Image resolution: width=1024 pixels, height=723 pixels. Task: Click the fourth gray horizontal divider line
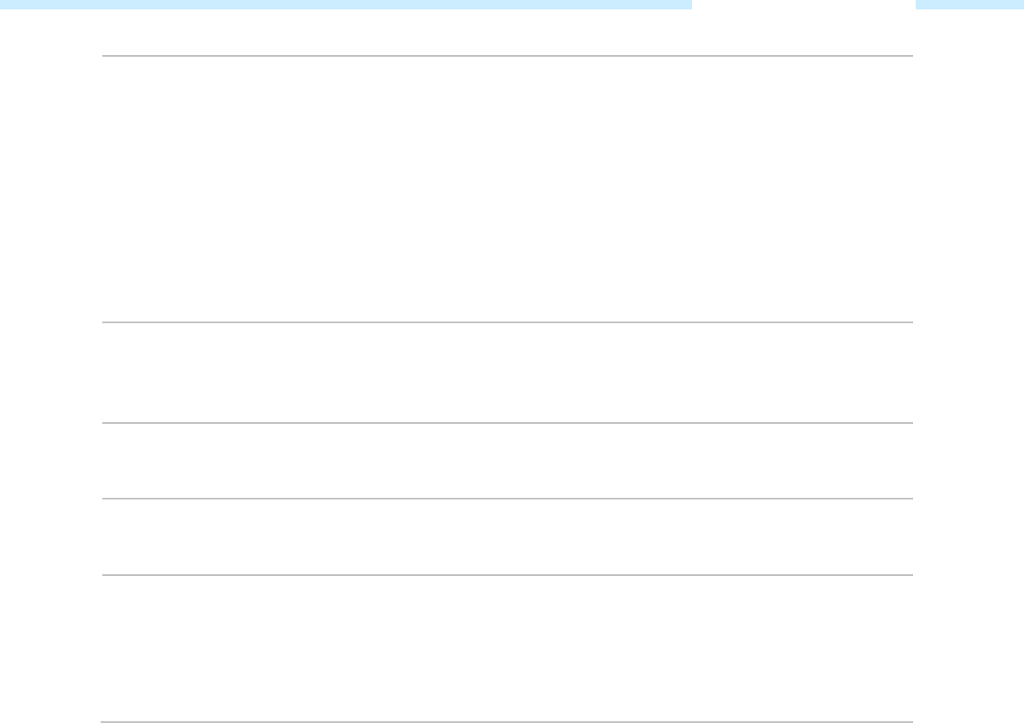[507, 499]
